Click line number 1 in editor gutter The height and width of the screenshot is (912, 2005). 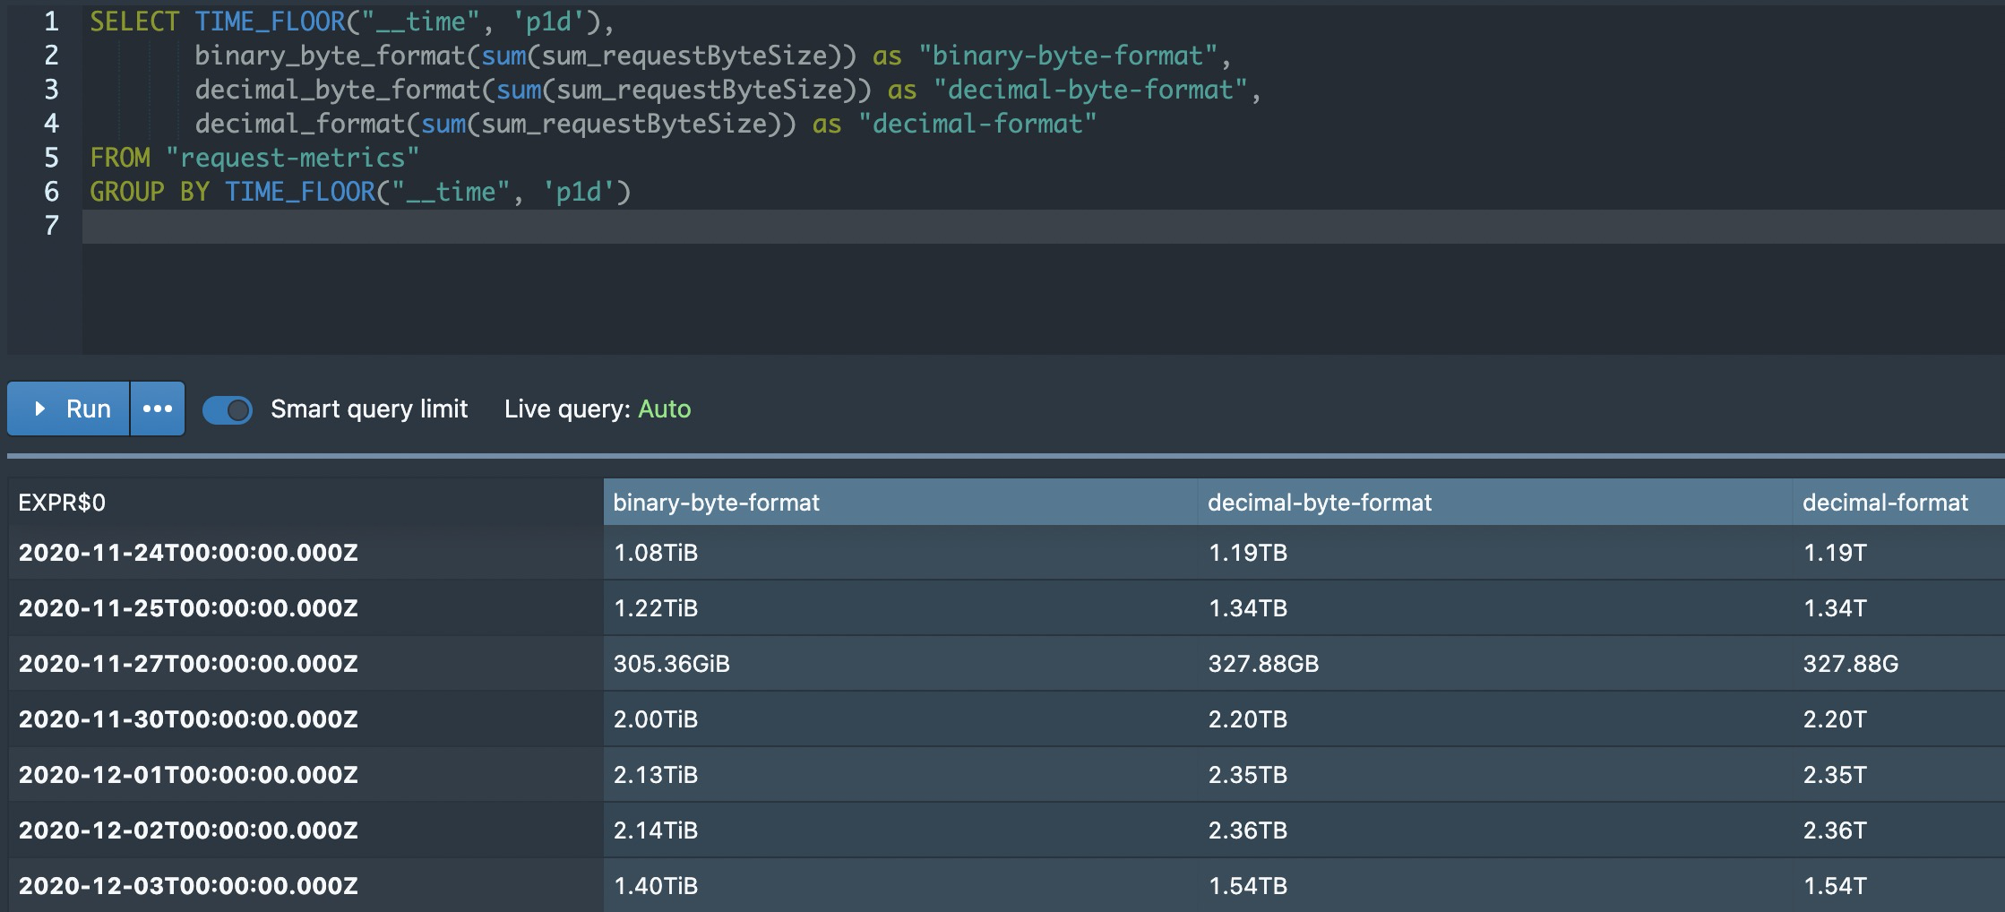coord(51,22)
